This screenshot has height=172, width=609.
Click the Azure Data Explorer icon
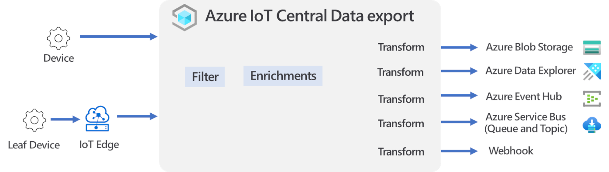click(x=592, y=72)
